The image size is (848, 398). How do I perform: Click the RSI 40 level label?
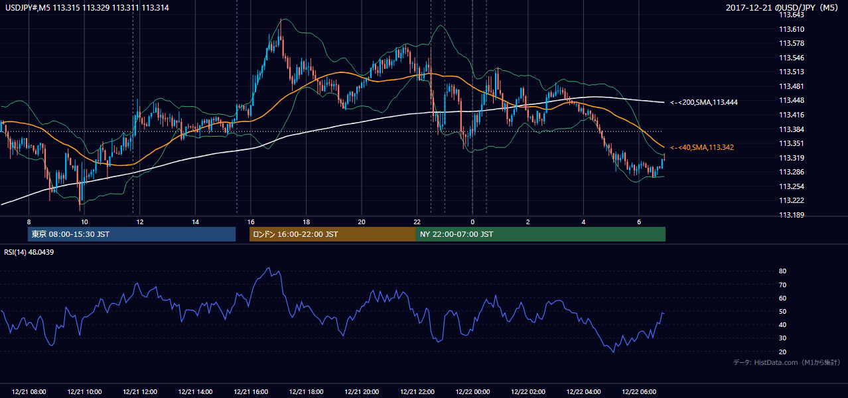click(x=782, y=324)
